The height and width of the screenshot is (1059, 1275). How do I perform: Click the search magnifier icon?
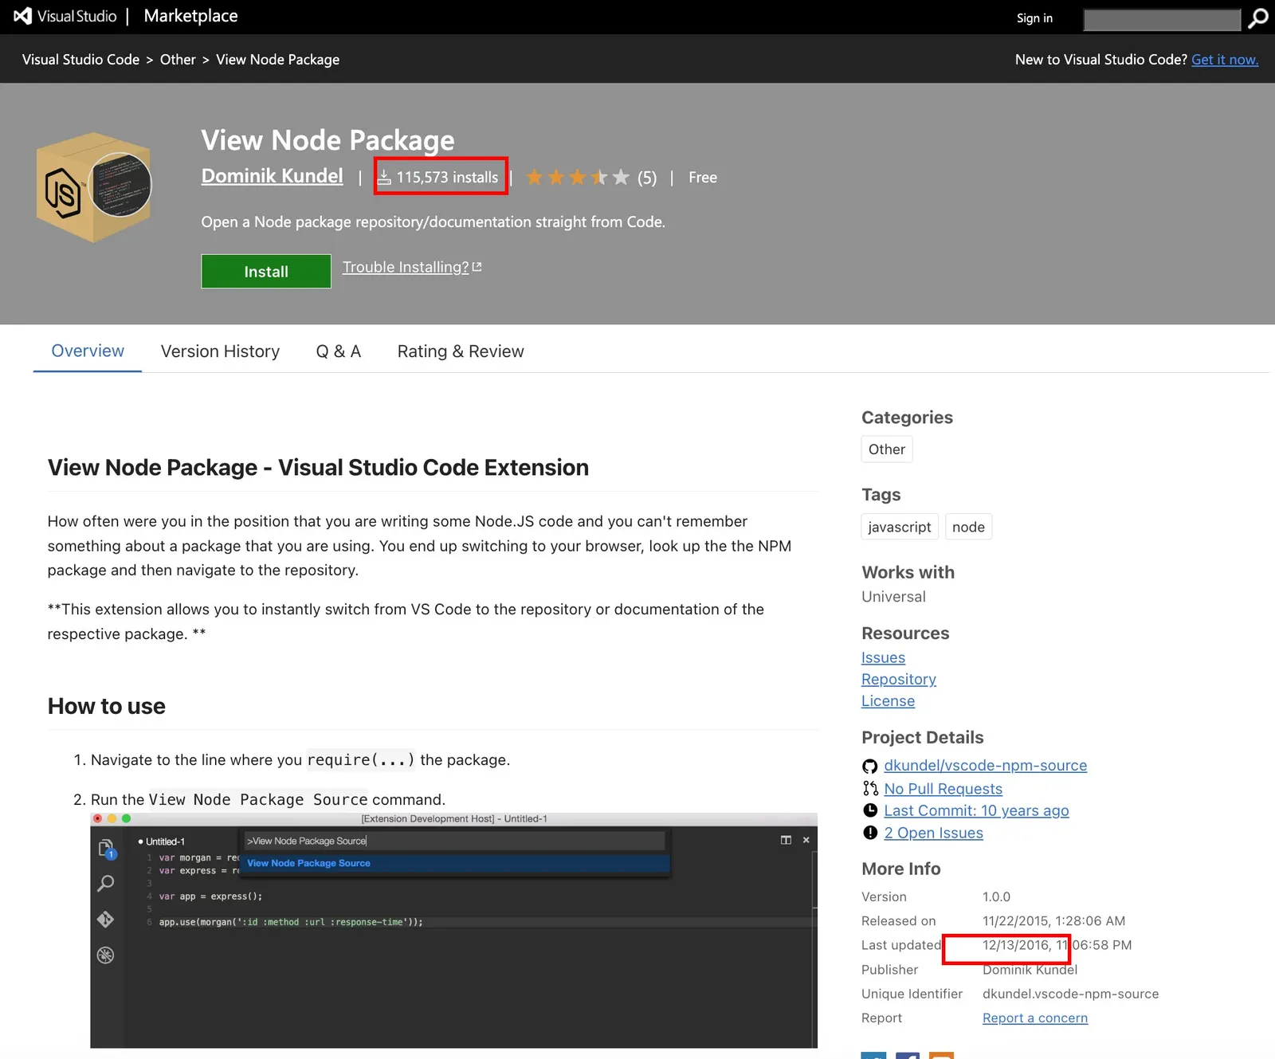[1257, 18]
